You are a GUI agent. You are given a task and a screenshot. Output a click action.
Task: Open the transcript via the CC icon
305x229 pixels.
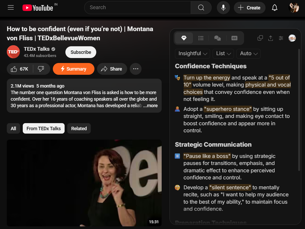click(234, 38)
